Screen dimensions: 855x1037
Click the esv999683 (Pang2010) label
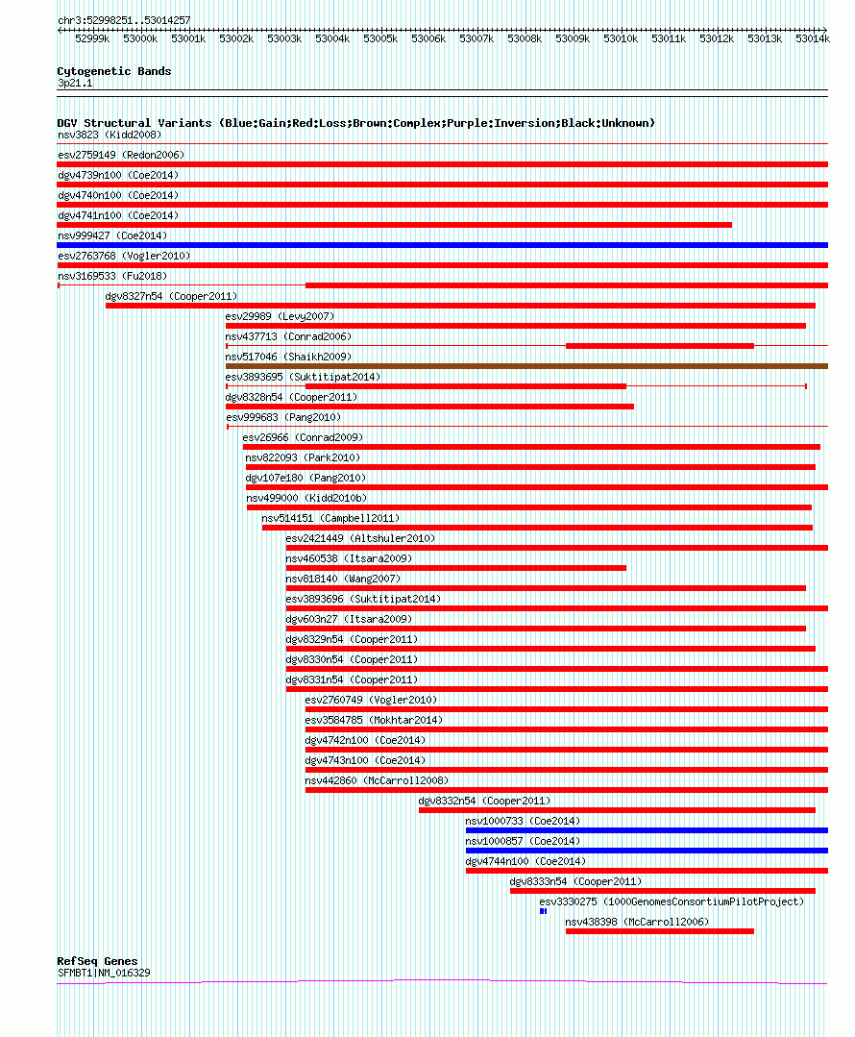coord(283,417)
